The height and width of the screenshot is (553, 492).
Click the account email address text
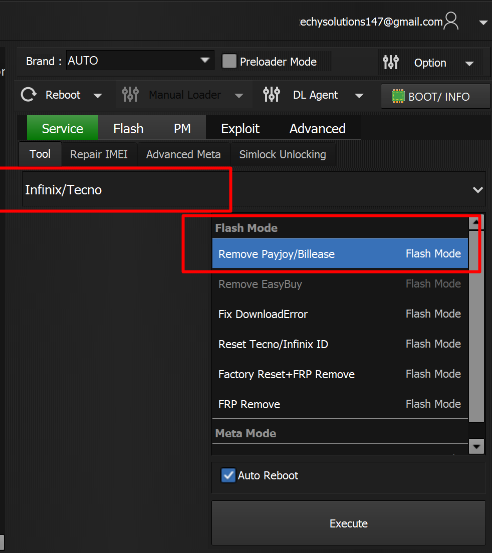click(x=371, y=22)
